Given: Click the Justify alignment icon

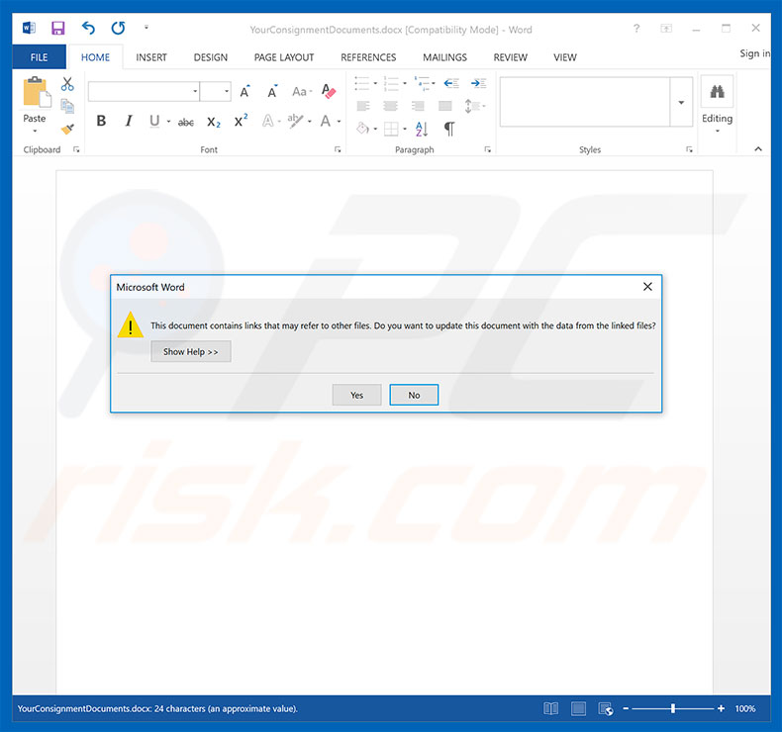Looking at the screenshot, I should click(x=444, y=106).
